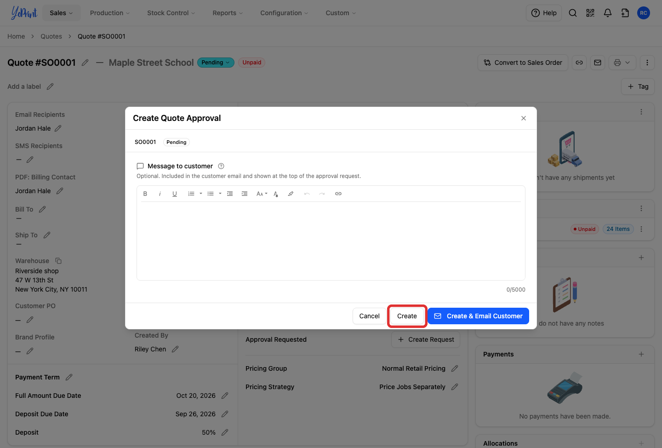
Task: Copy the Warehouse address icon
Action: click(x=58, y=261)
